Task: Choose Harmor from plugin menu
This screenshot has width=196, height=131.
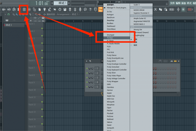Action: [x=117, y=90]
